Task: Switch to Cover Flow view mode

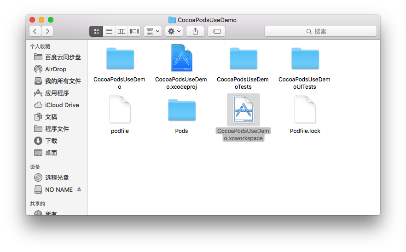Action: click(134, 31)
